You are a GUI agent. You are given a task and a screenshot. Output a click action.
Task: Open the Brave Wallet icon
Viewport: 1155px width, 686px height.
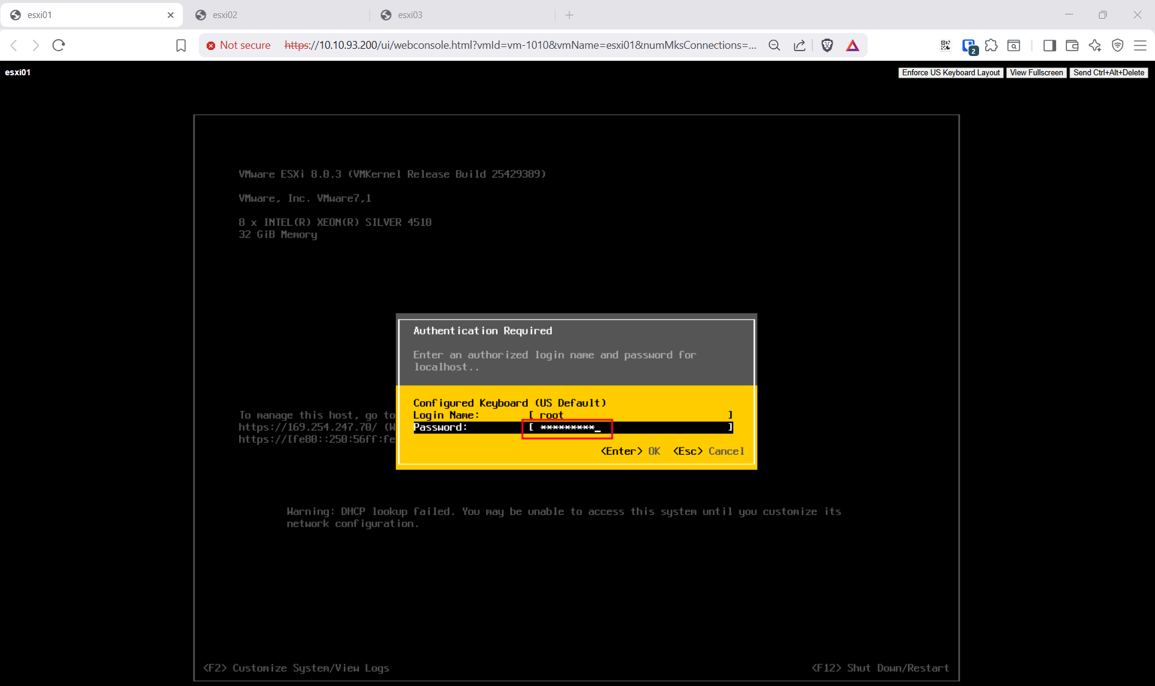point(1072,45)
